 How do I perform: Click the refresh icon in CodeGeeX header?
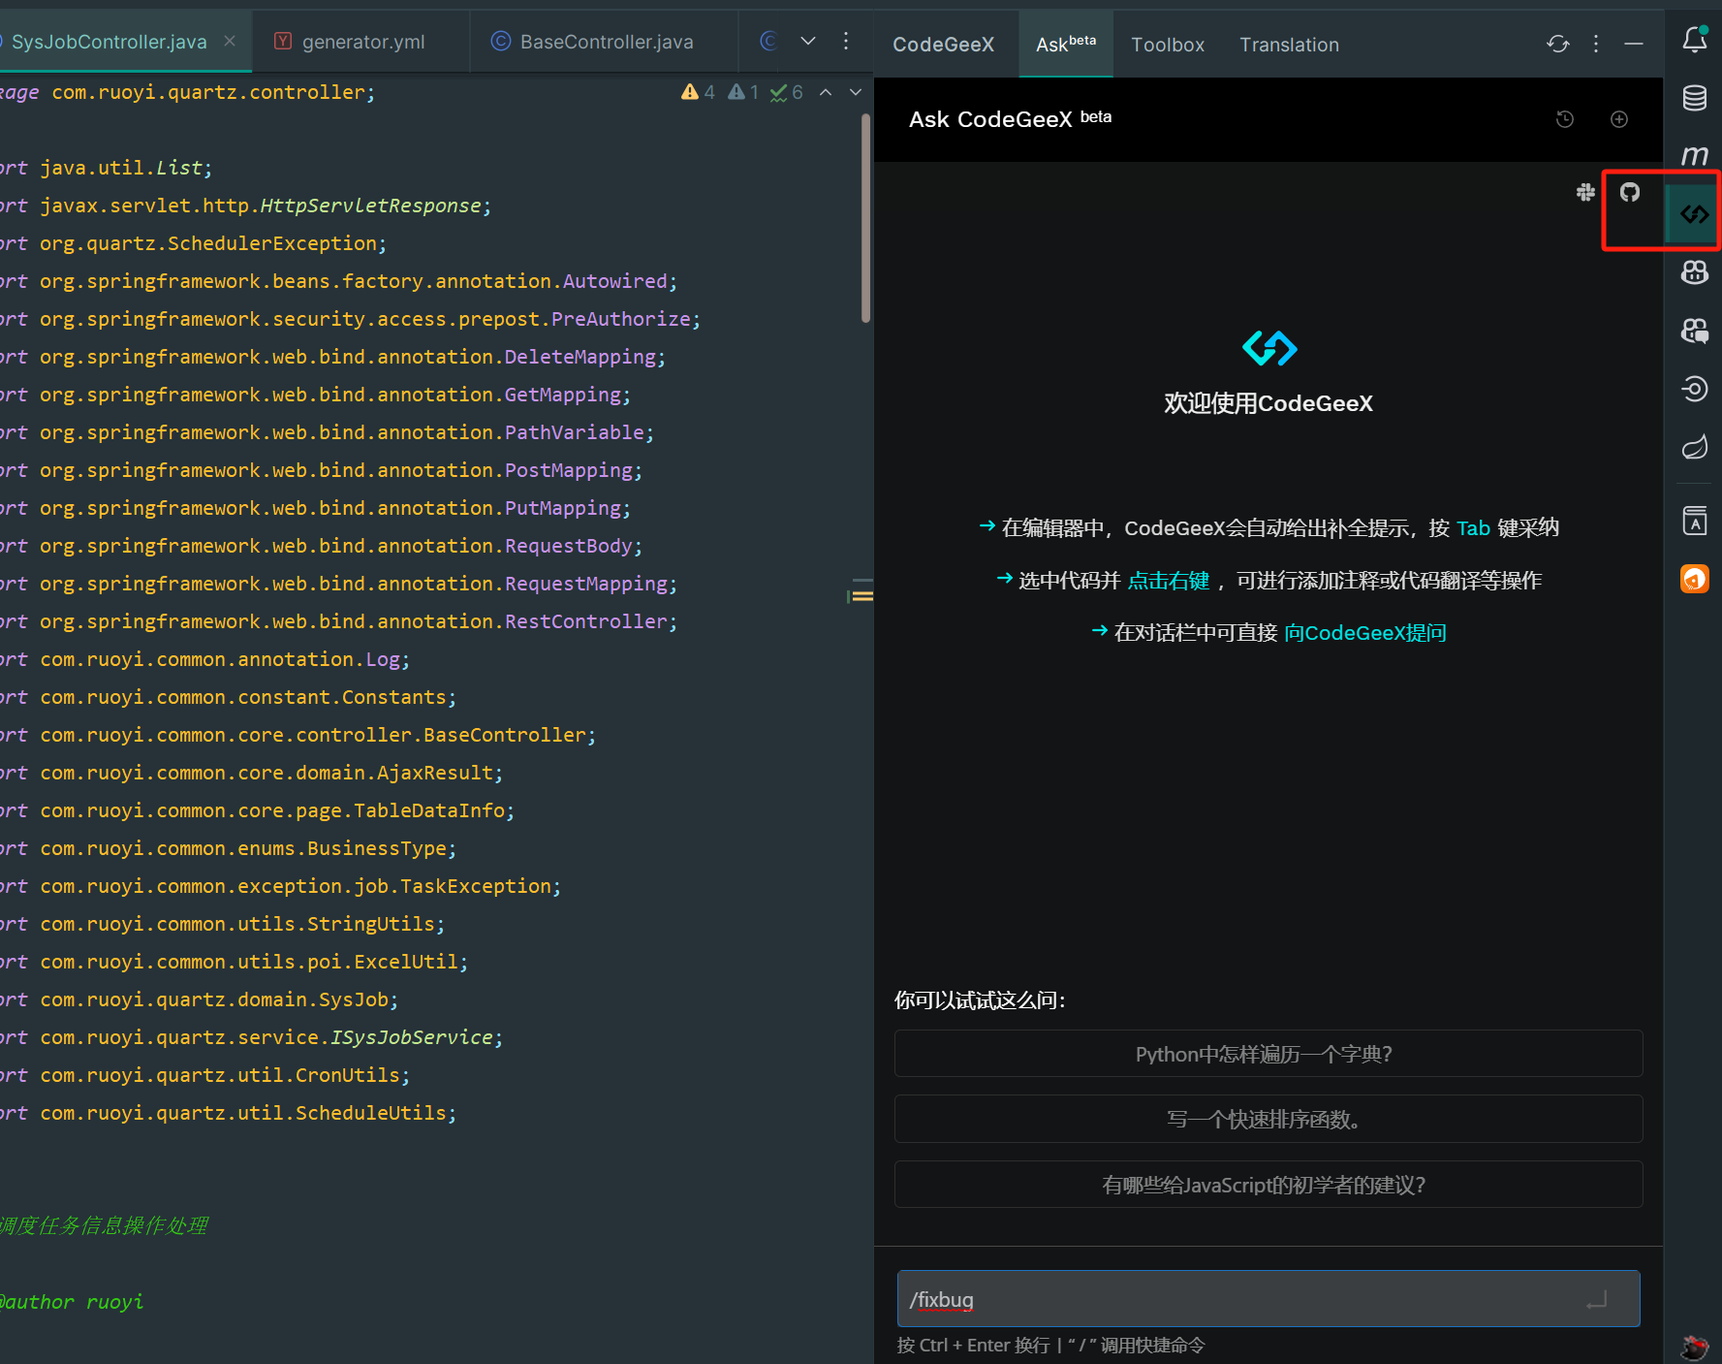click(x=1558, y=44)
